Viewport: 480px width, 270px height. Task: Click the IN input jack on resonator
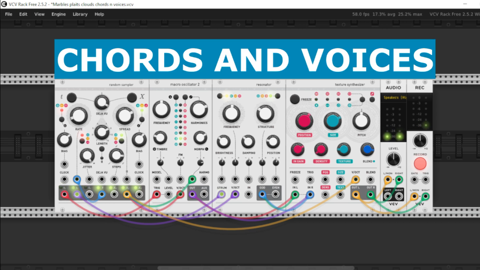point(248,194)
